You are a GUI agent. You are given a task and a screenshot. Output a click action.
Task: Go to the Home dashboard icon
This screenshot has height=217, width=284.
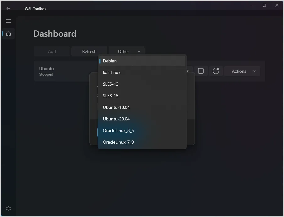[x=8, y=34]
